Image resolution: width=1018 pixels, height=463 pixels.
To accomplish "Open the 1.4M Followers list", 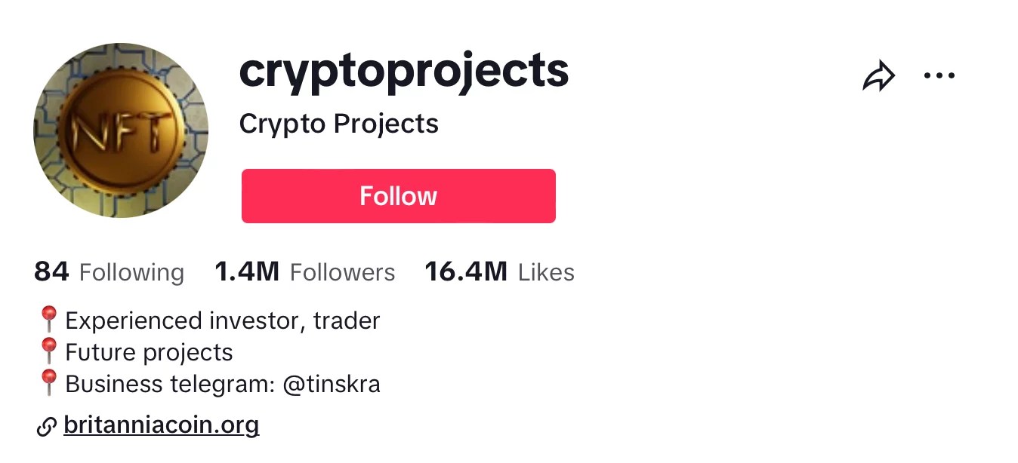I will 305,271.
